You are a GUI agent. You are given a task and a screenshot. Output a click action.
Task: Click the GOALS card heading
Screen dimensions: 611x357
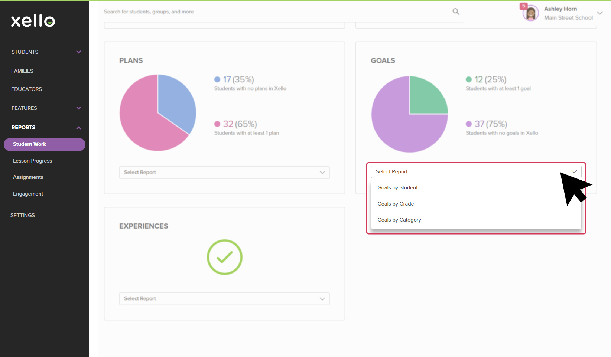(x=383, y=60)
